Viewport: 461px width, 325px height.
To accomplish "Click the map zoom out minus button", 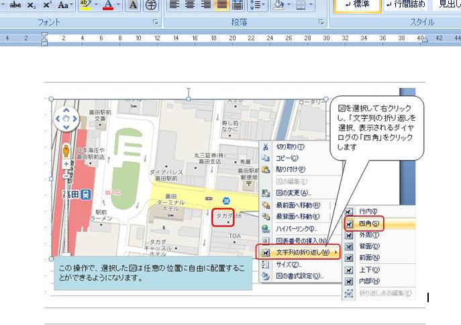I will click(66, 176).
